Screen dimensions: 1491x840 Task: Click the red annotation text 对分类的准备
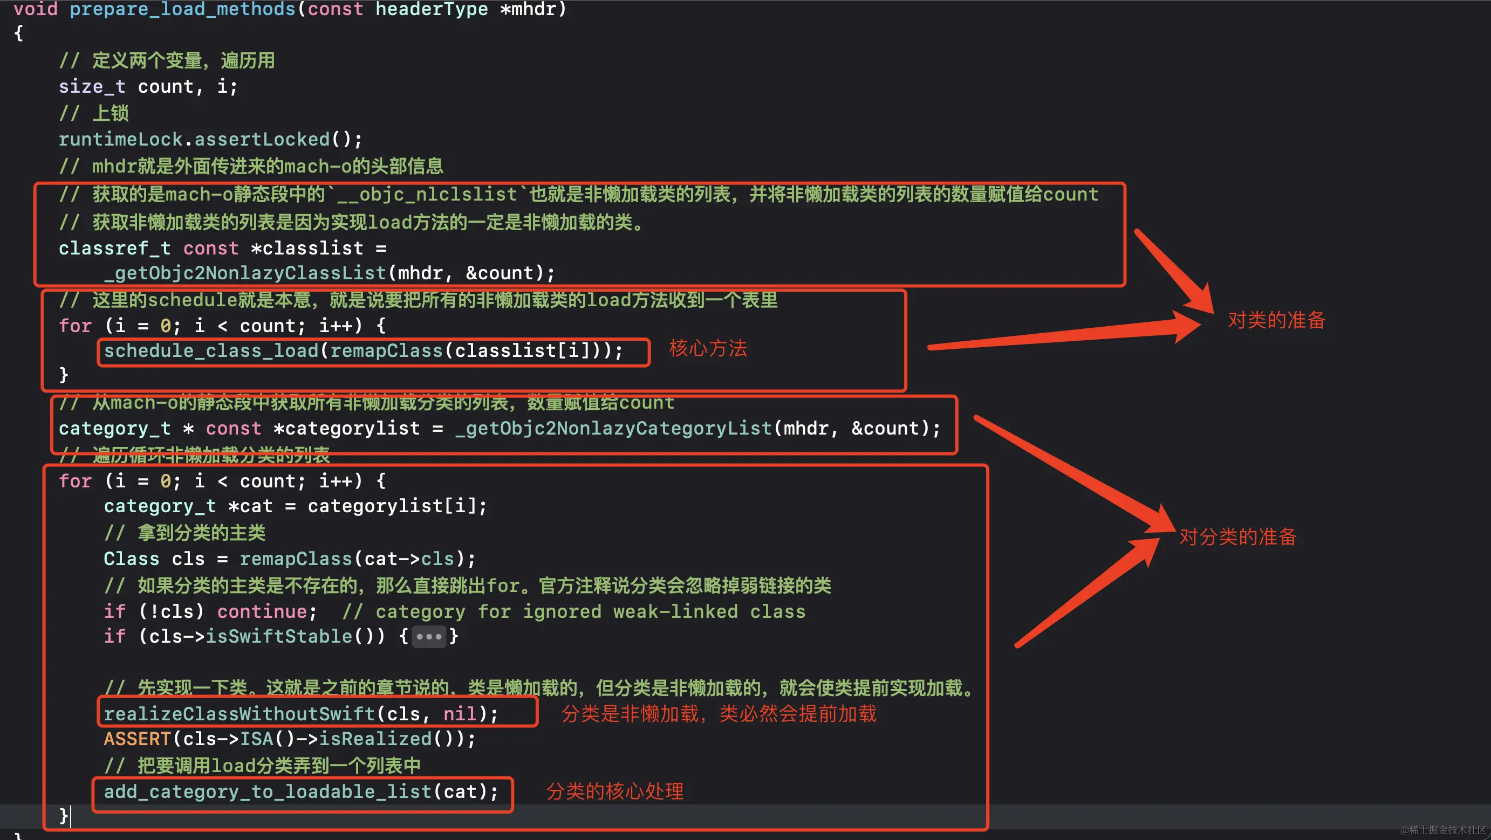[x=1237, y=537]
